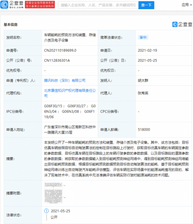Click the 申请人邮编 label

click(110, 129)
